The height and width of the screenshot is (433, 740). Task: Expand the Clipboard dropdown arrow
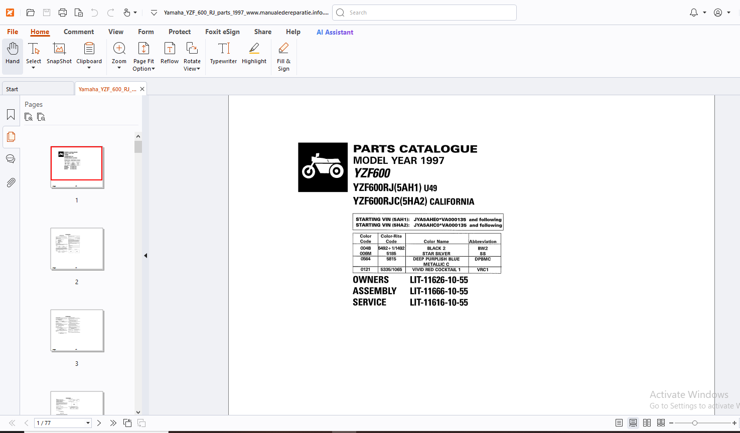point(89,68)
